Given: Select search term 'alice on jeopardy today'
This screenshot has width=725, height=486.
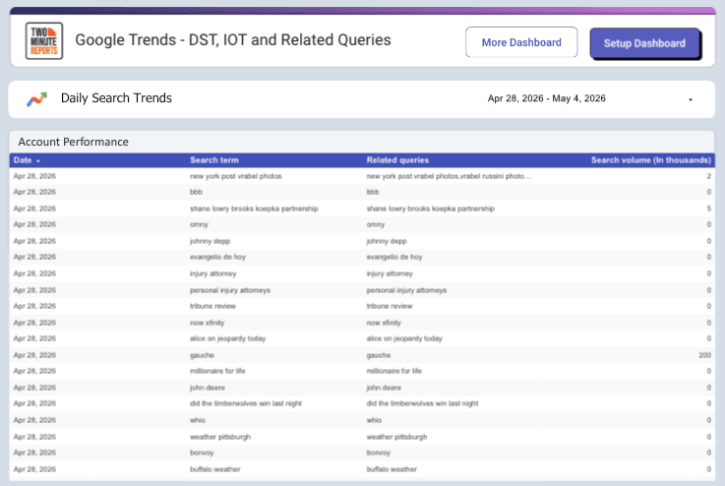Looking at the screenshot, I should (228, 338).
